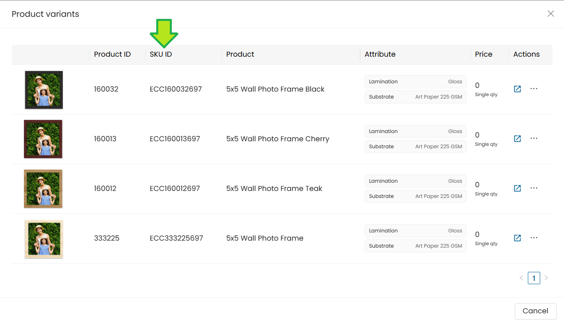
Task: Open ellipsis menu for product 333225
Action: 534,238
